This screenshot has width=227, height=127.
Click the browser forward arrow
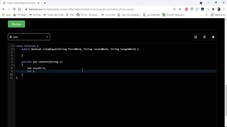tap(9, 9)
